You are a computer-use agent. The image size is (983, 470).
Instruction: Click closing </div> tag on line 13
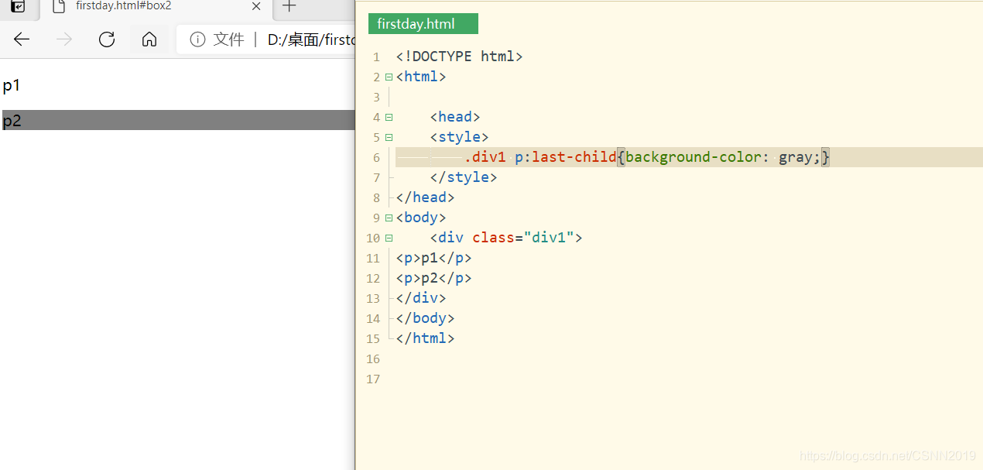pos(421,298)
